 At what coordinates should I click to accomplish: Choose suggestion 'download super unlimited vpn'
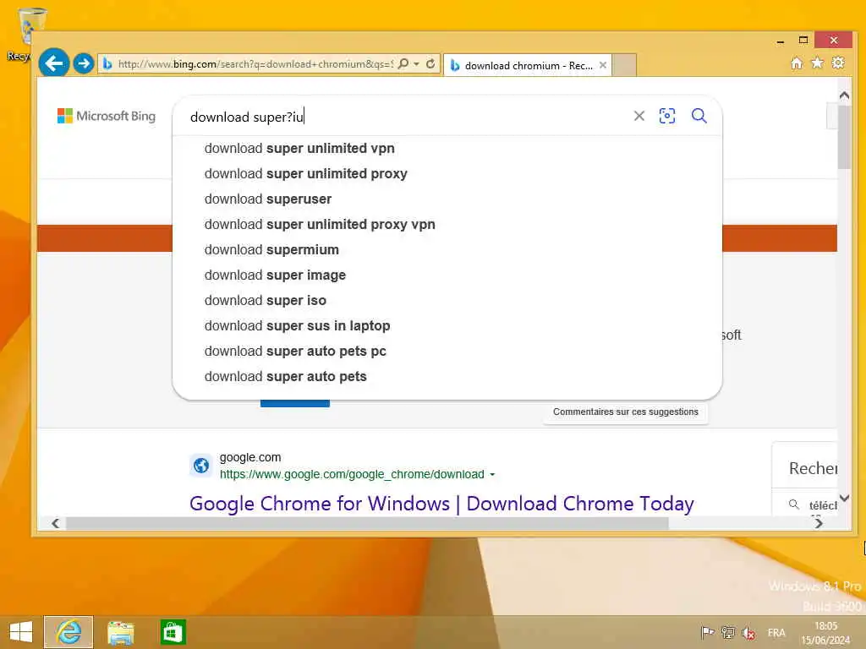coord(447,149)
